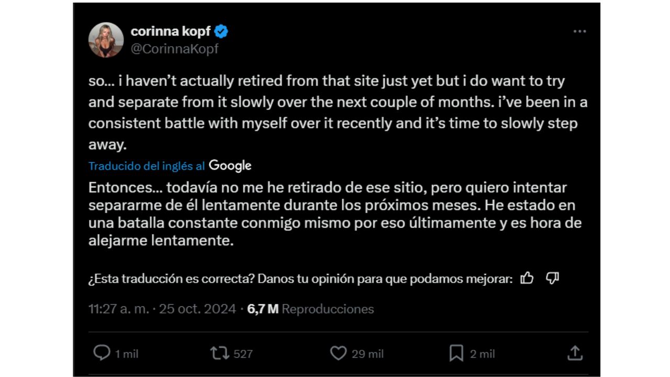Open tweet timestamp '25 oct. 2024'

(x=195, y=309)
